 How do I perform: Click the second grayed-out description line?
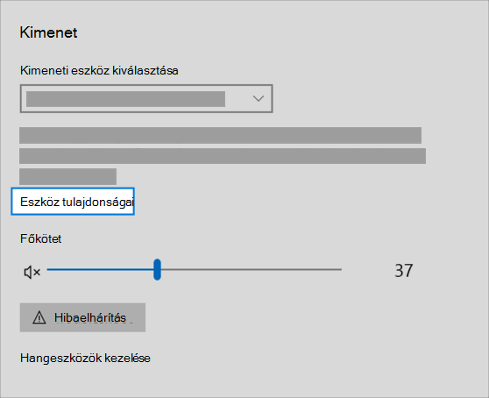223,156
